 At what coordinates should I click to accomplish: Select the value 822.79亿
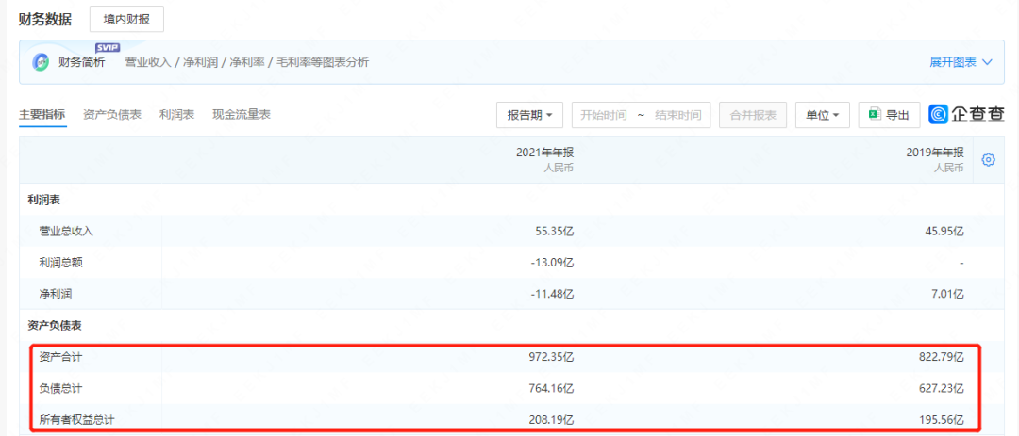tap(940, 357)
